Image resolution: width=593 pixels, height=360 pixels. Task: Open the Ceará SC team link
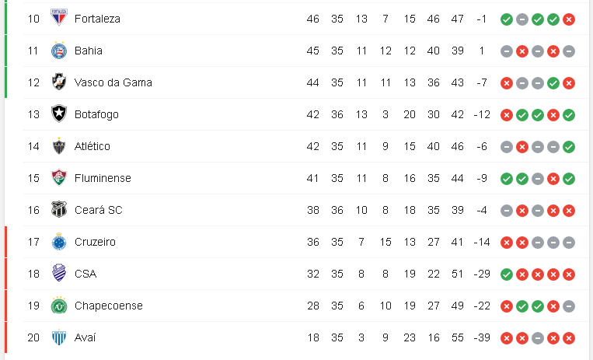click(x=99, y=210)
